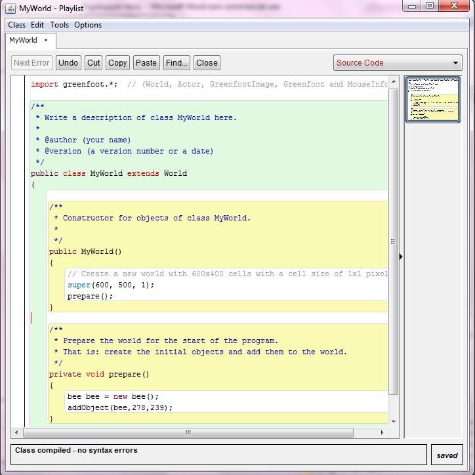Click the vertical scrollbar up arrow
The height and width of the screenshot is (475, 475).
(394, 81)
